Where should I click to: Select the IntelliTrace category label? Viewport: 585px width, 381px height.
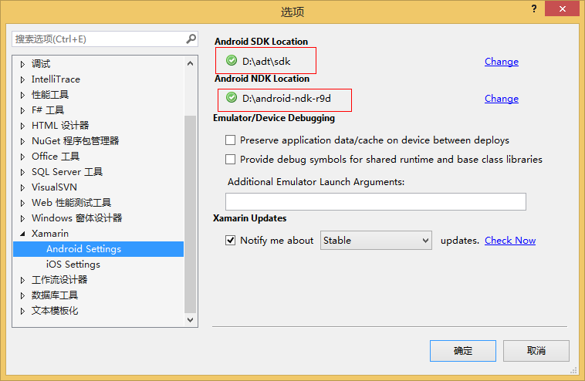click(56, 79)
